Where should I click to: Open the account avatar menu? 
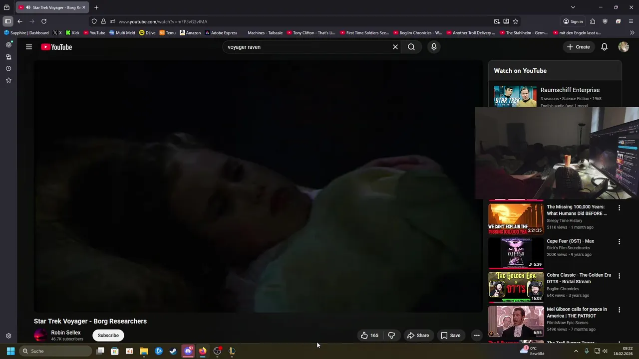click(624, 47)
